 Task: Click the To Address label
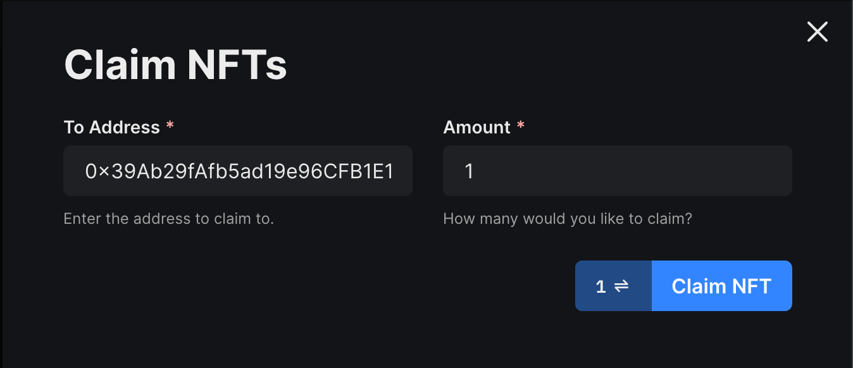click(x=111, y=127)
